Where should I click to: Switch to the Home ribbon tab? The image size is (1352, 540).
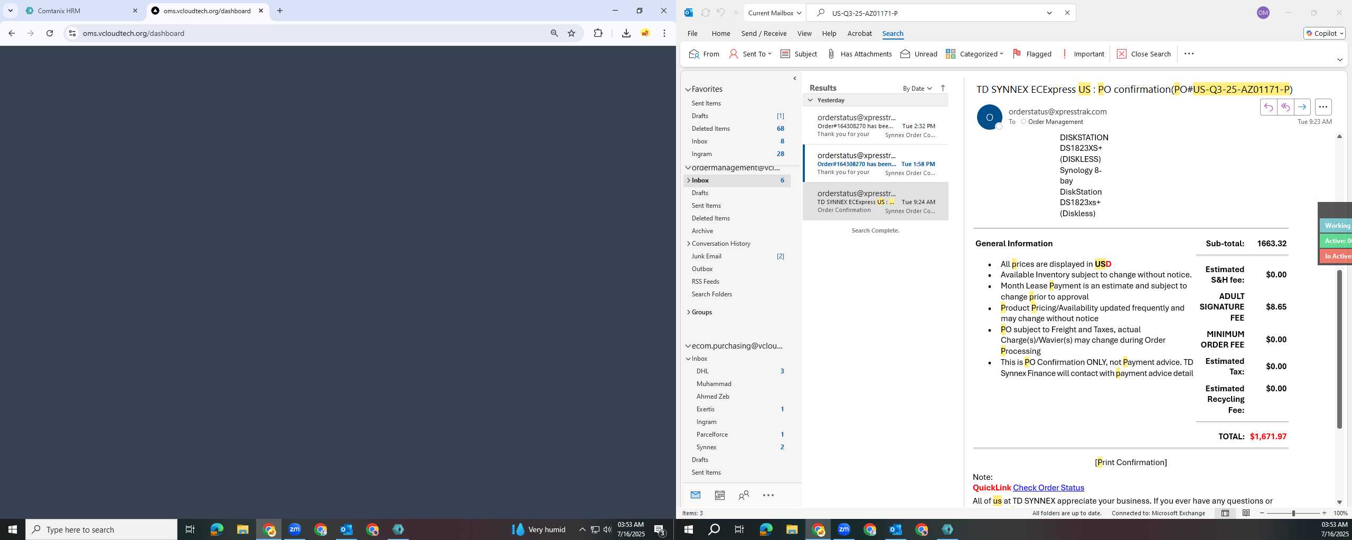click(721, 33)
